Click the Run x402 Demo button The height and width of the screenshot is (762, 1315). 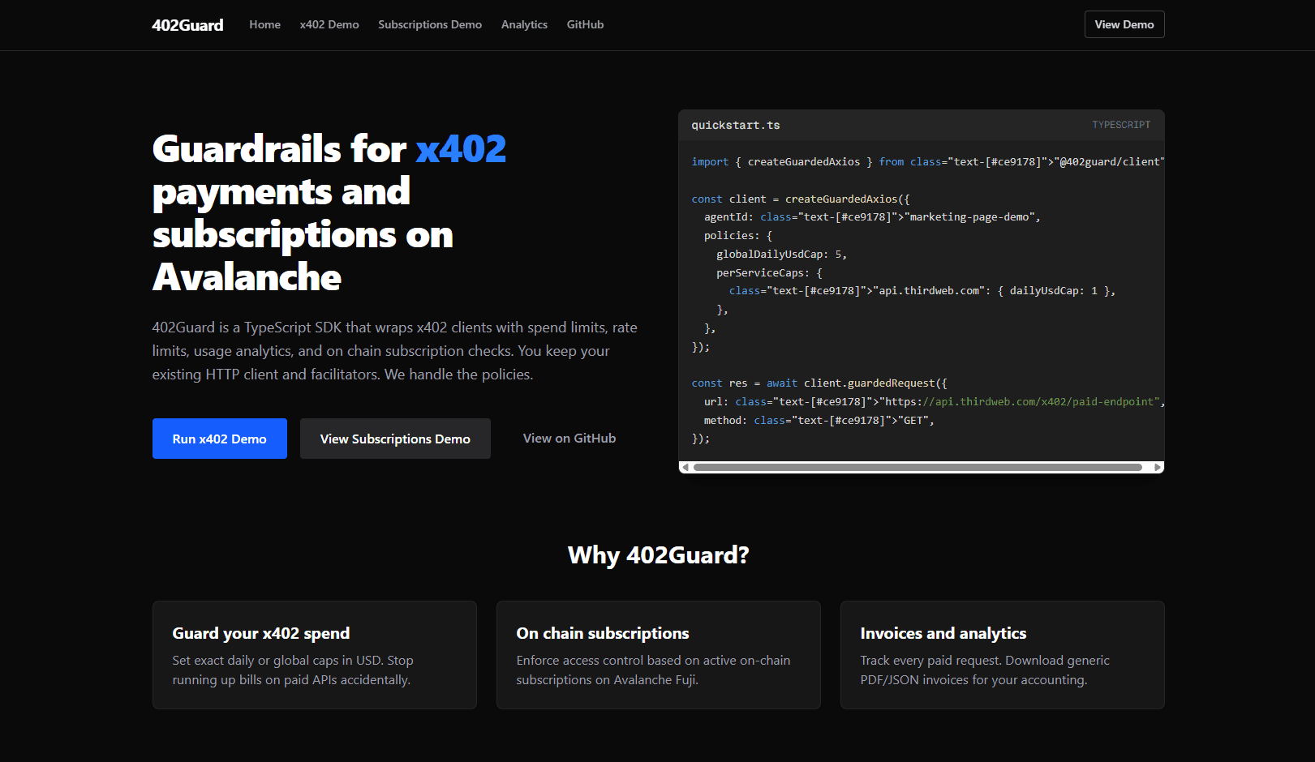click(x=220, y=439)
